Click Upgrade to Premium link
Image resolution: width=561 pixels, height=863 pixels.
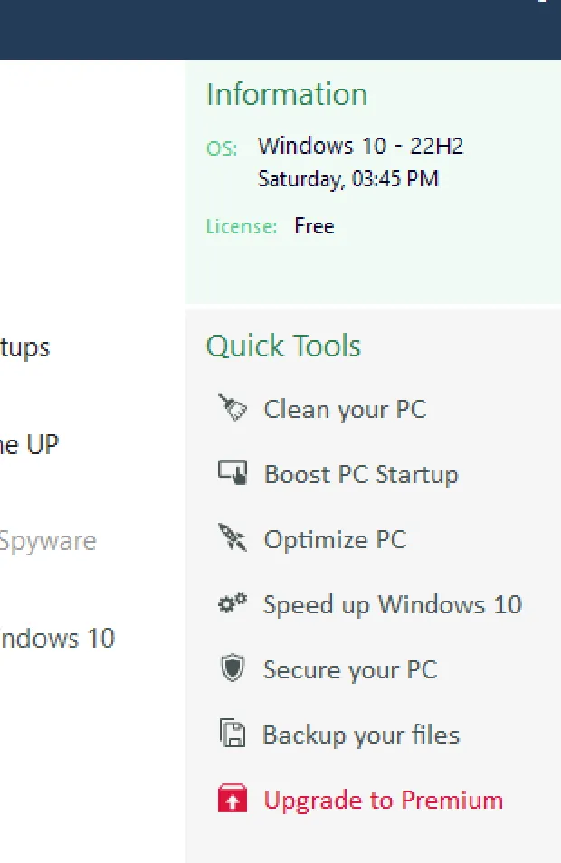pos(383,800)
